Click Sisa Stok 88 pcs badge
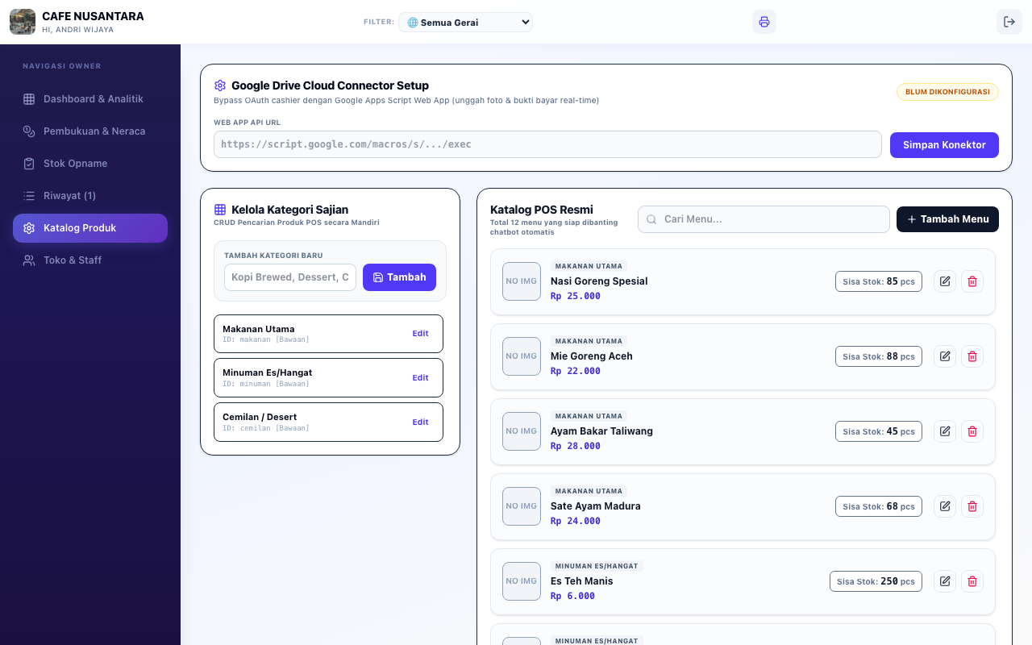1032x645 pixels. pos(879,356)
